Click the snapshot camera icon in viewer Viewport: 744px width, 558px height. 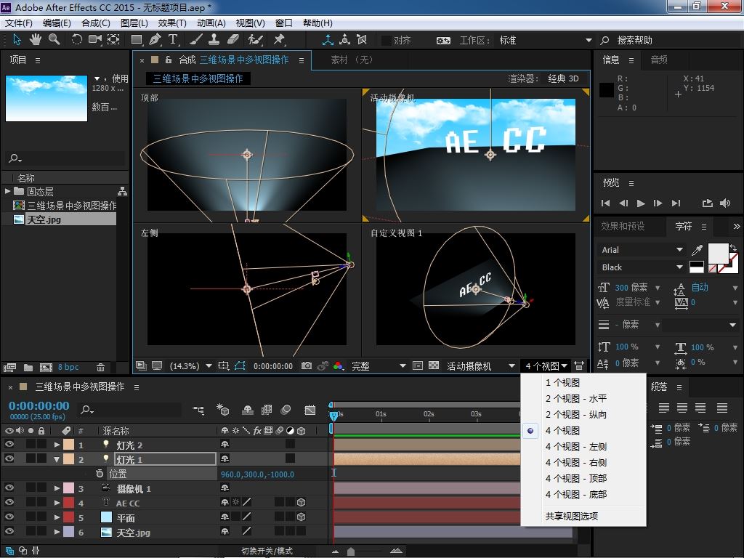point(307,366)
